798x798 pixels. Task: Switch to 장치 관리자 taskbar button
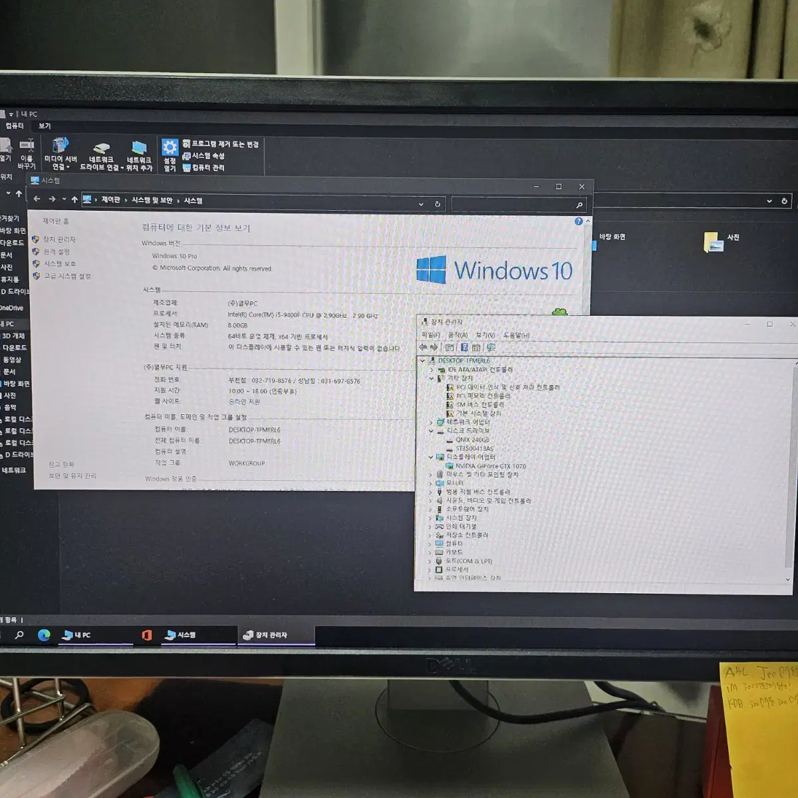point(277,635)
